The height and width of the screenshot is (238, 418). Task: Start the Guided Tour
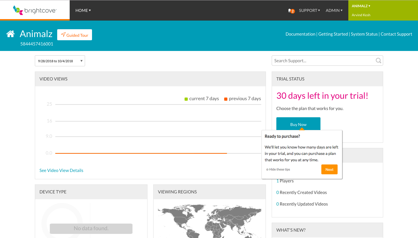click(x=75, y=35)
